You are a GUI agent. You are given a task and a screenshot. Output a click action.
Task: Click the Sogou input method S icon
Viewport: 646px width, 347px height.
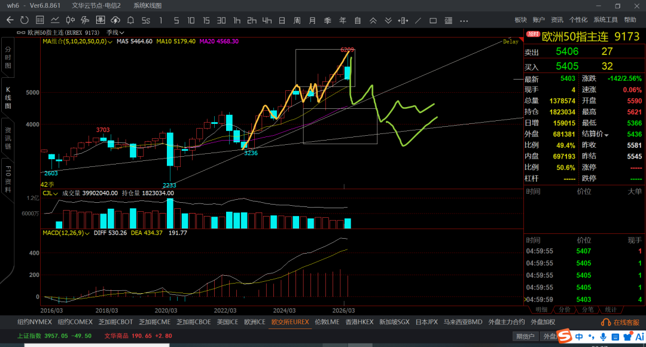pyautogui.click(x=565, y=336)
